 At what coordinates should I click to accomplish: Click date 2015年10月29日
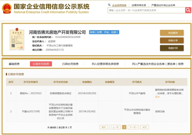point(87,93)
